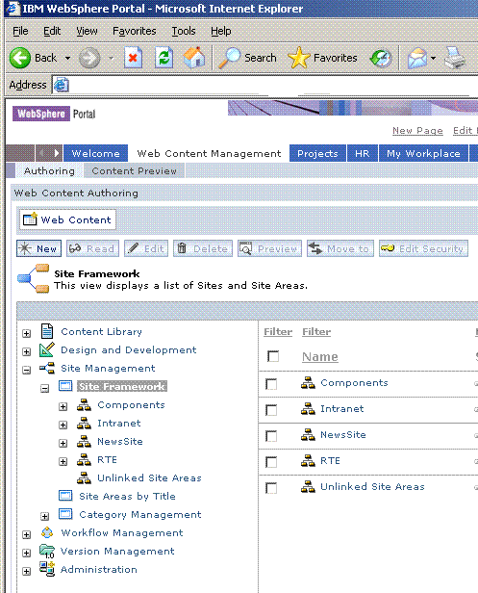478x593 pixels.
Task: Click the Site Framework view icon in tree
Action: [x=65, y=386]
